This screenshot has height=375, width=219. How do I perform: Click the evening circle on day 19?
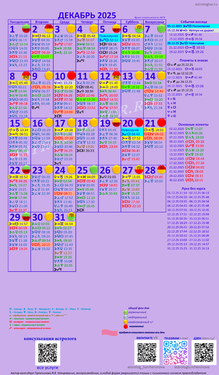116,122
